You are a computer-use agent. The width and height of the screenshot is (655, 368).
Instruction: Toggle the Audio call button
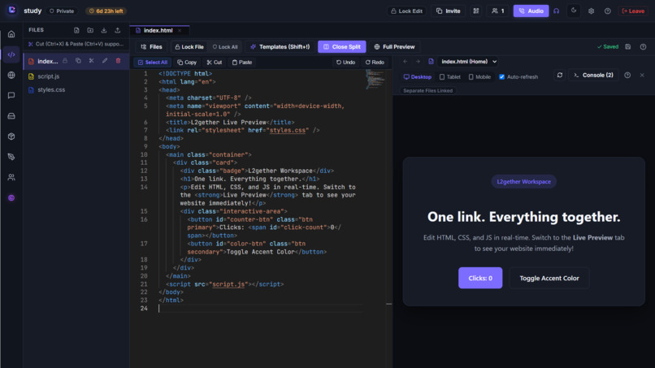coord(531,11)
